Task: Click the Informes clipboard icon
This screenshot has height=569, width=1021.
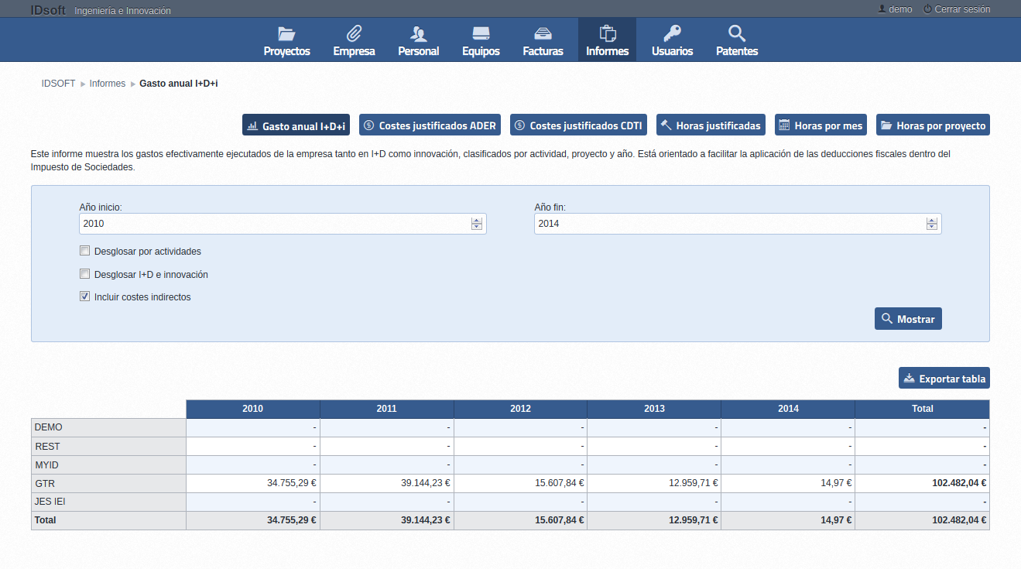Action: click(607, 34)
